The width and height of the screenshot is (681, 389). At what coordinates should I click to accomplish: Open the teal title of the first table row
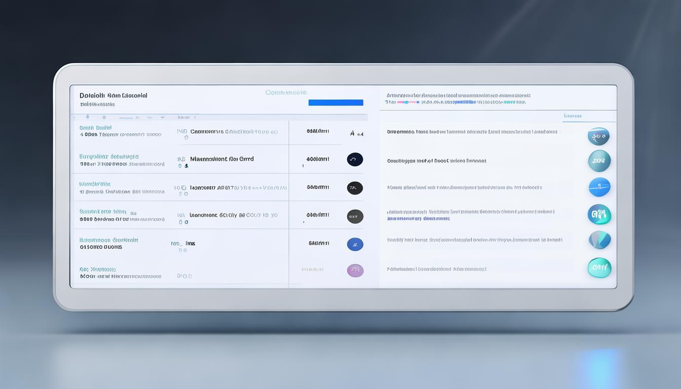[x=95, y=128]
